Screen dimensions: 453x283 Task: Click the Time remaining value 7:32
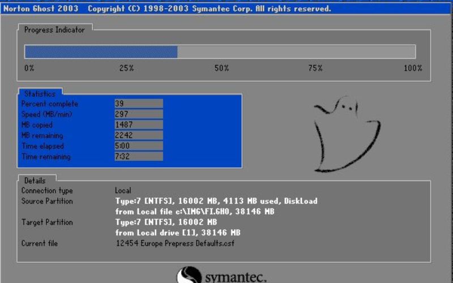pos(139,156)
